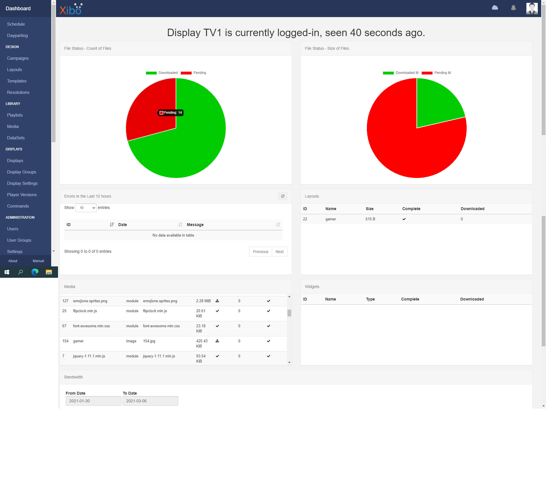Click complete checkmark for font-awesome.min.css

(217, 326)
